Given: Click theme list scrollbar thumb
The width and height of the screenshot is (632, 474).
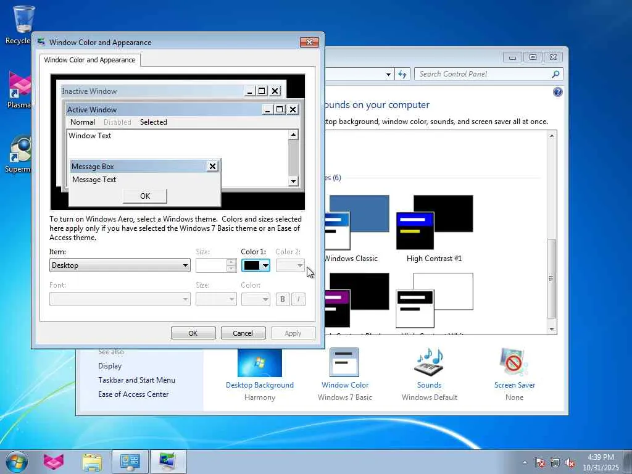Looking at the screenshot, I should point(551,278).
